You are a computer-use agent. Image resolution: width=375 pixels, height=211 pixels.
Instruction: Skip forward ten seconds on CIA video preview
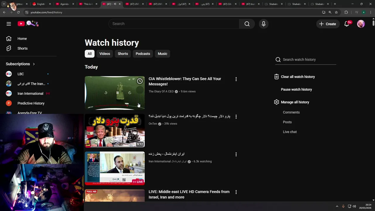click(x=129, y=93)
